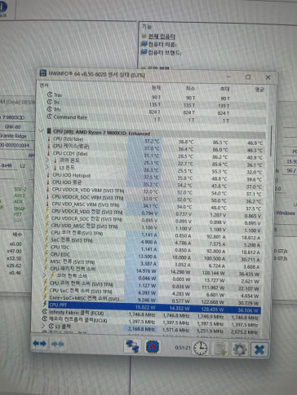Click the collapse-columns double arrow button
Image resolution: width=297 pixels, height=395 pixels.
point(57,345)
